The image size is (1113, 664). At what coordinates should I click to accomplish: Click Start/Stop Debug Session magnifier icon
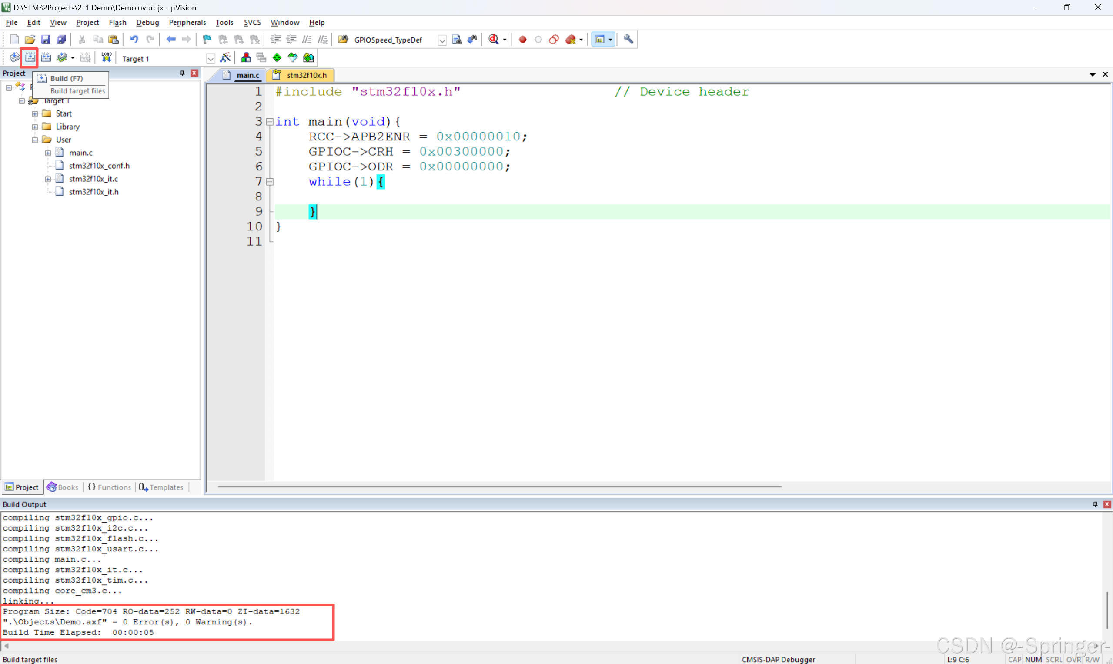(x=493, y=40)
